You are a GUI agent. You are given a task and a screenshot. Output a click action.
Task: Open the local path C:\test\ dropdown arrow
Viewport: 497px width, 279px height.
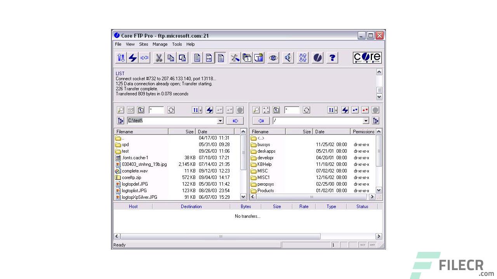[220, 121]
